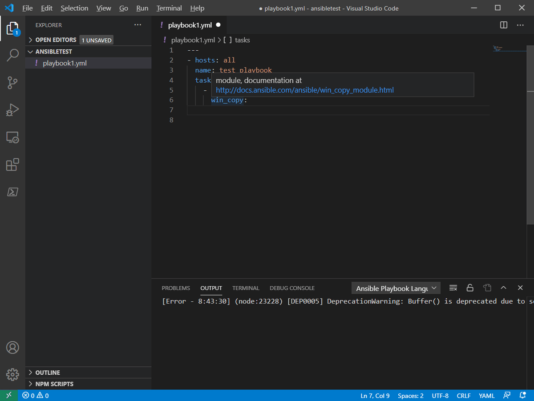Open the output log file icon

(487, 288)
